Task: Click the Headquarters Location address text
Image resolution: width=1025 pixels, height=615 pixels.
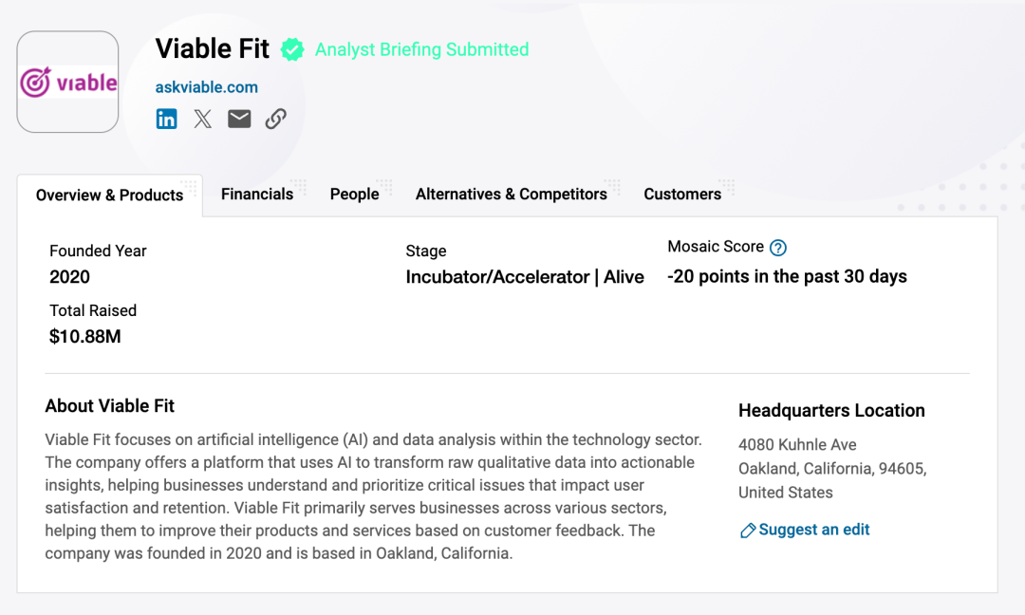Action: pos(833,469)
